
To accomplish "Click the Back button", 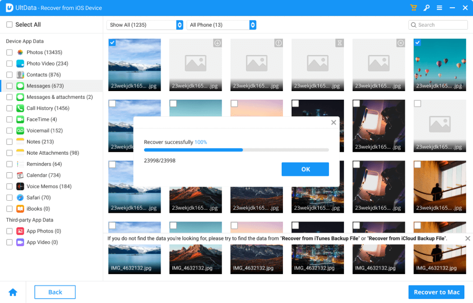I will tap(55, 292).
